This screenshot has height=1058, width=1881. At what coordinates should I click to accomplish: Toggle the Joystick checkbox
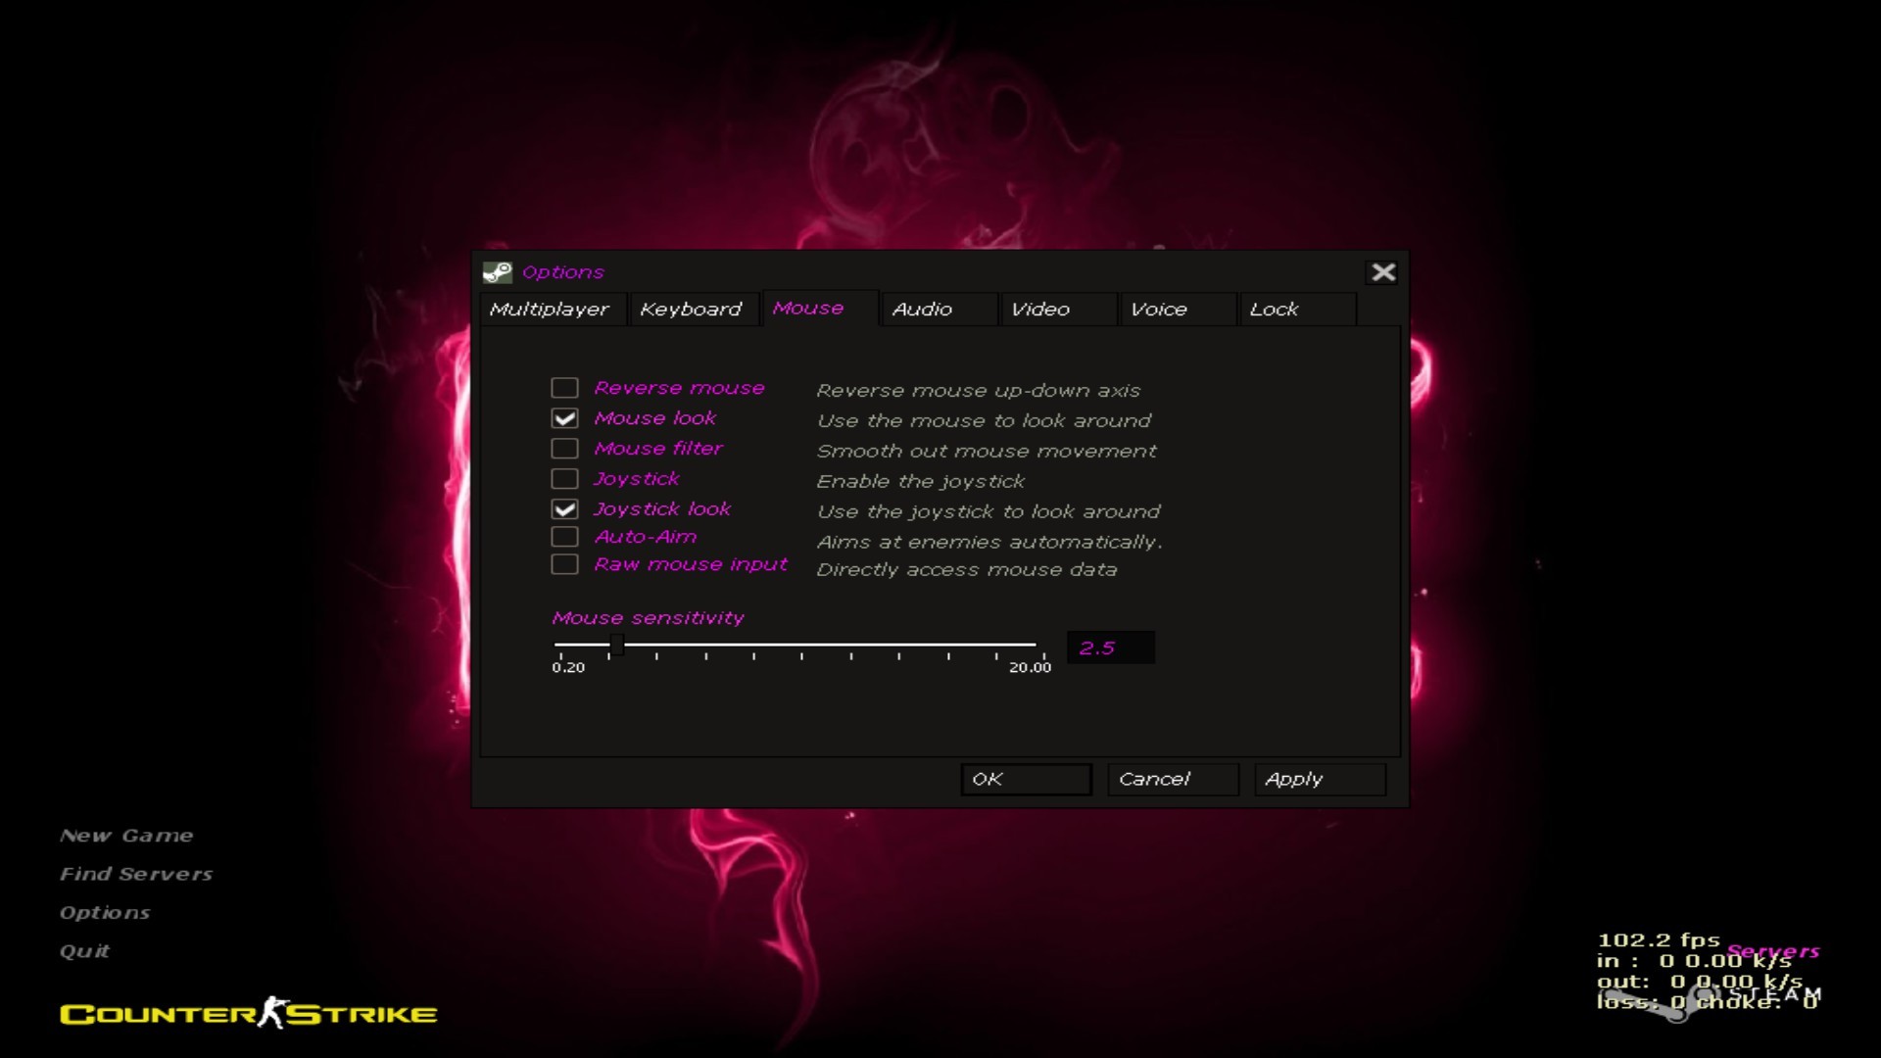(564, 479)
